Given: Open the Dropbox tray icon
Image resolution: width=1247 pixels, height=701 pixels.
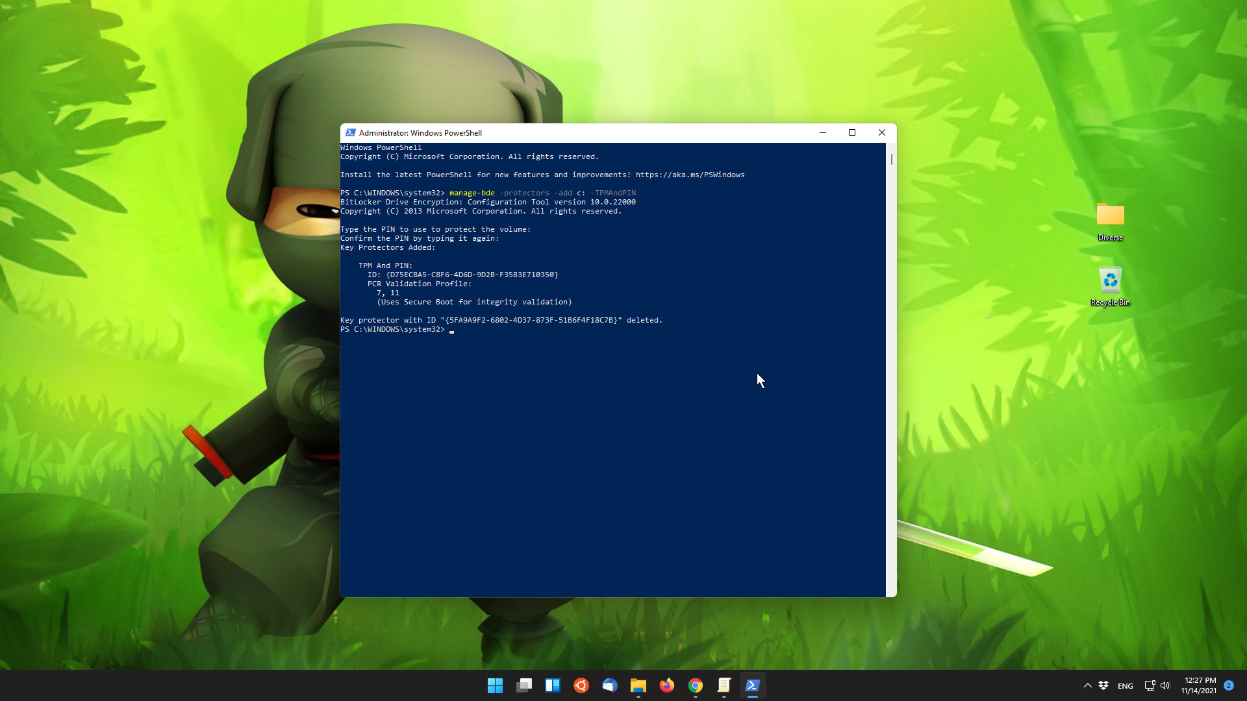Looking at the screenshot, I should (x=1103, y=685).
